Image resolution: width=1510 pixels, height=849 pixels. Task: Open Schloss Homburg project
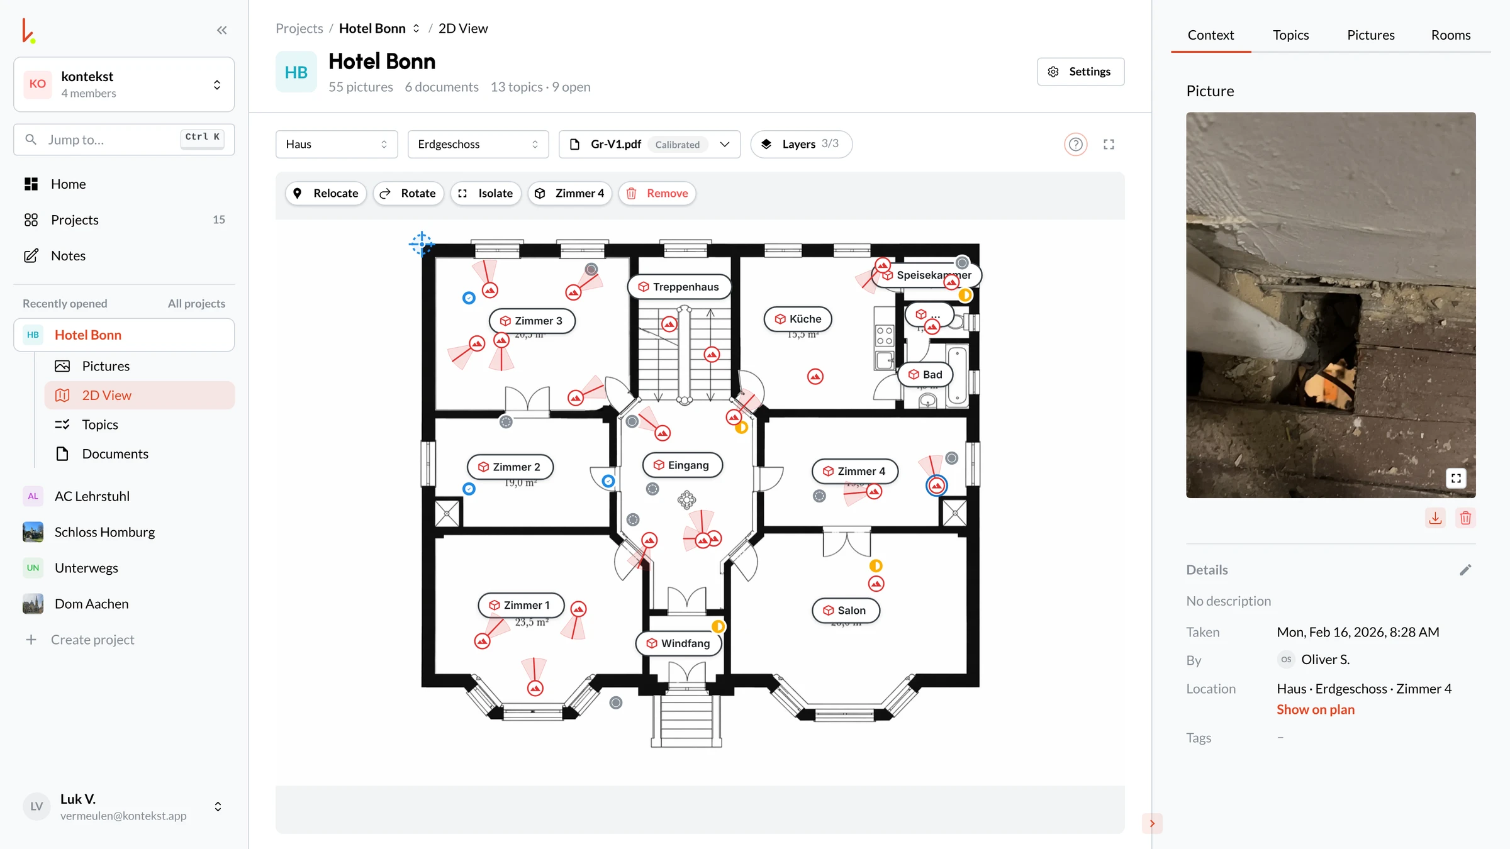tap(124, 532)
